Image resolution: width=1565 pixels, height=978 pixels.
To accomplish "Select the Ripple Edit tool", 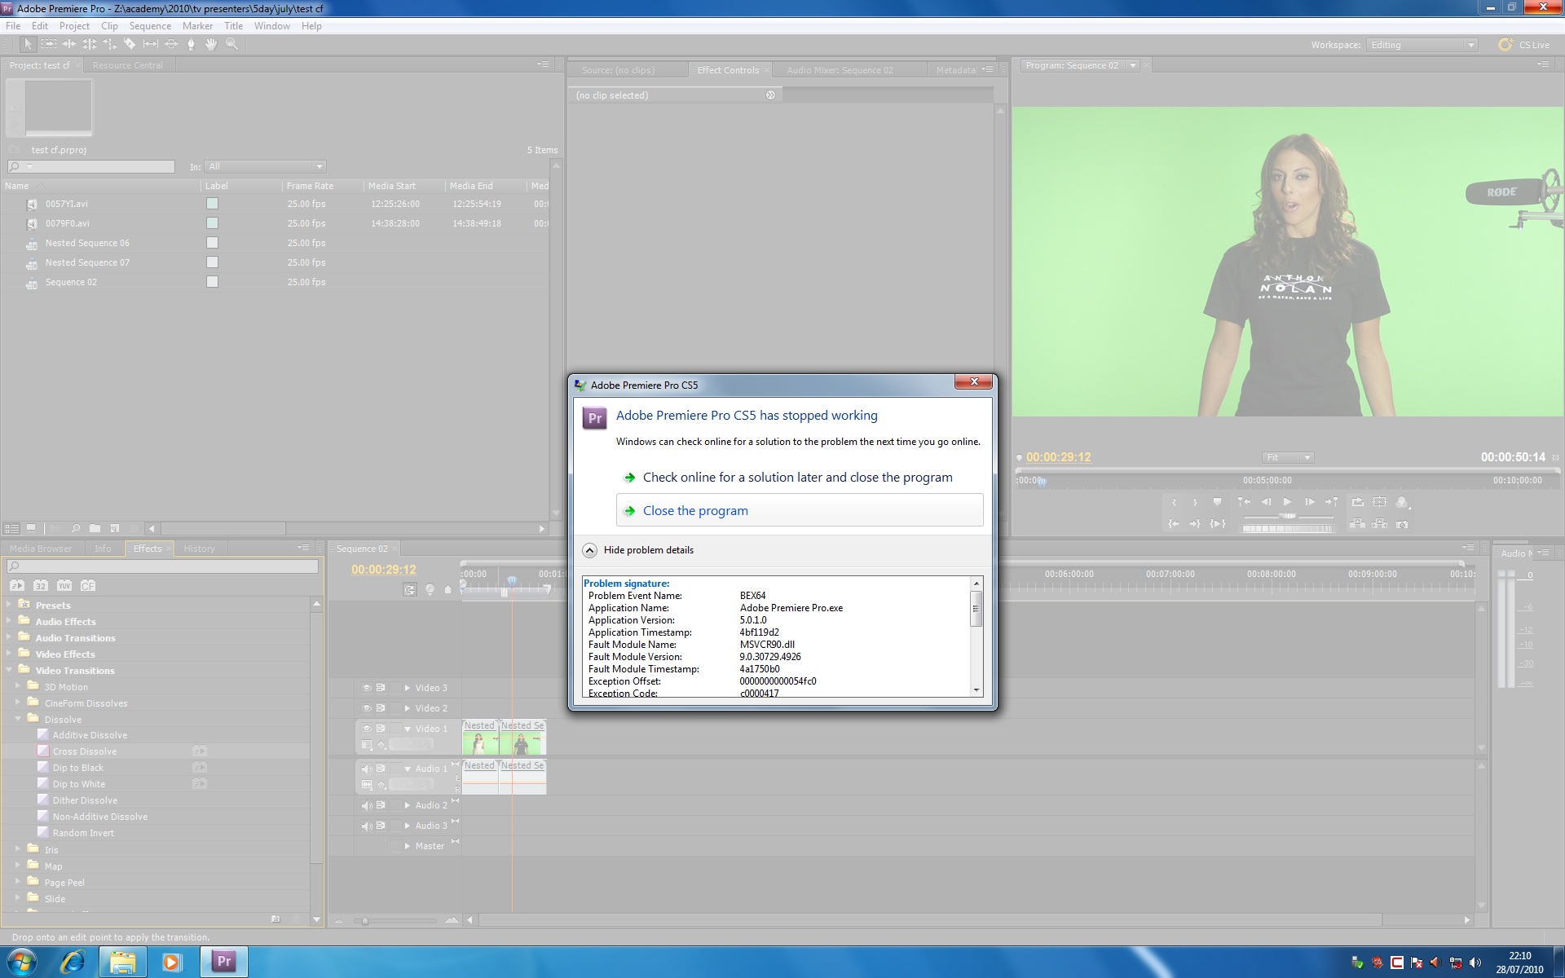I will coord(69,44).
